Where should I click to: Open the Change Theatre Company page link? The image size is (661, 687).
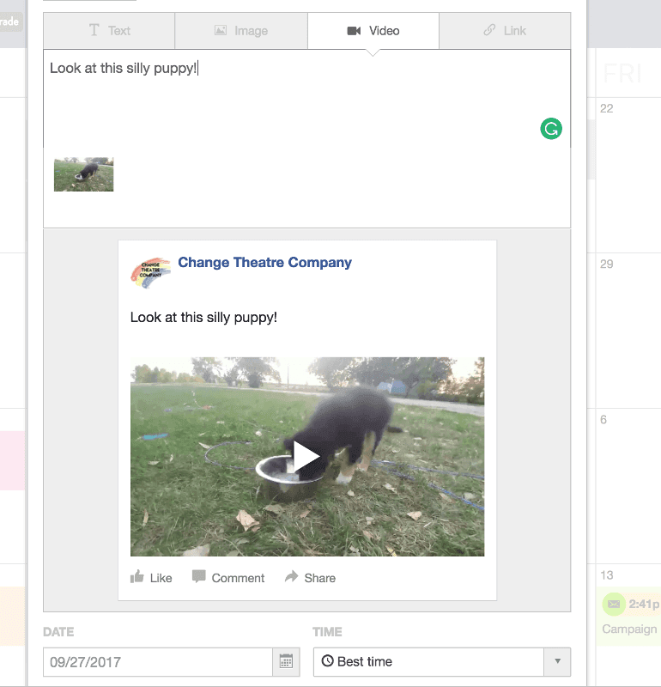[264, 263]
